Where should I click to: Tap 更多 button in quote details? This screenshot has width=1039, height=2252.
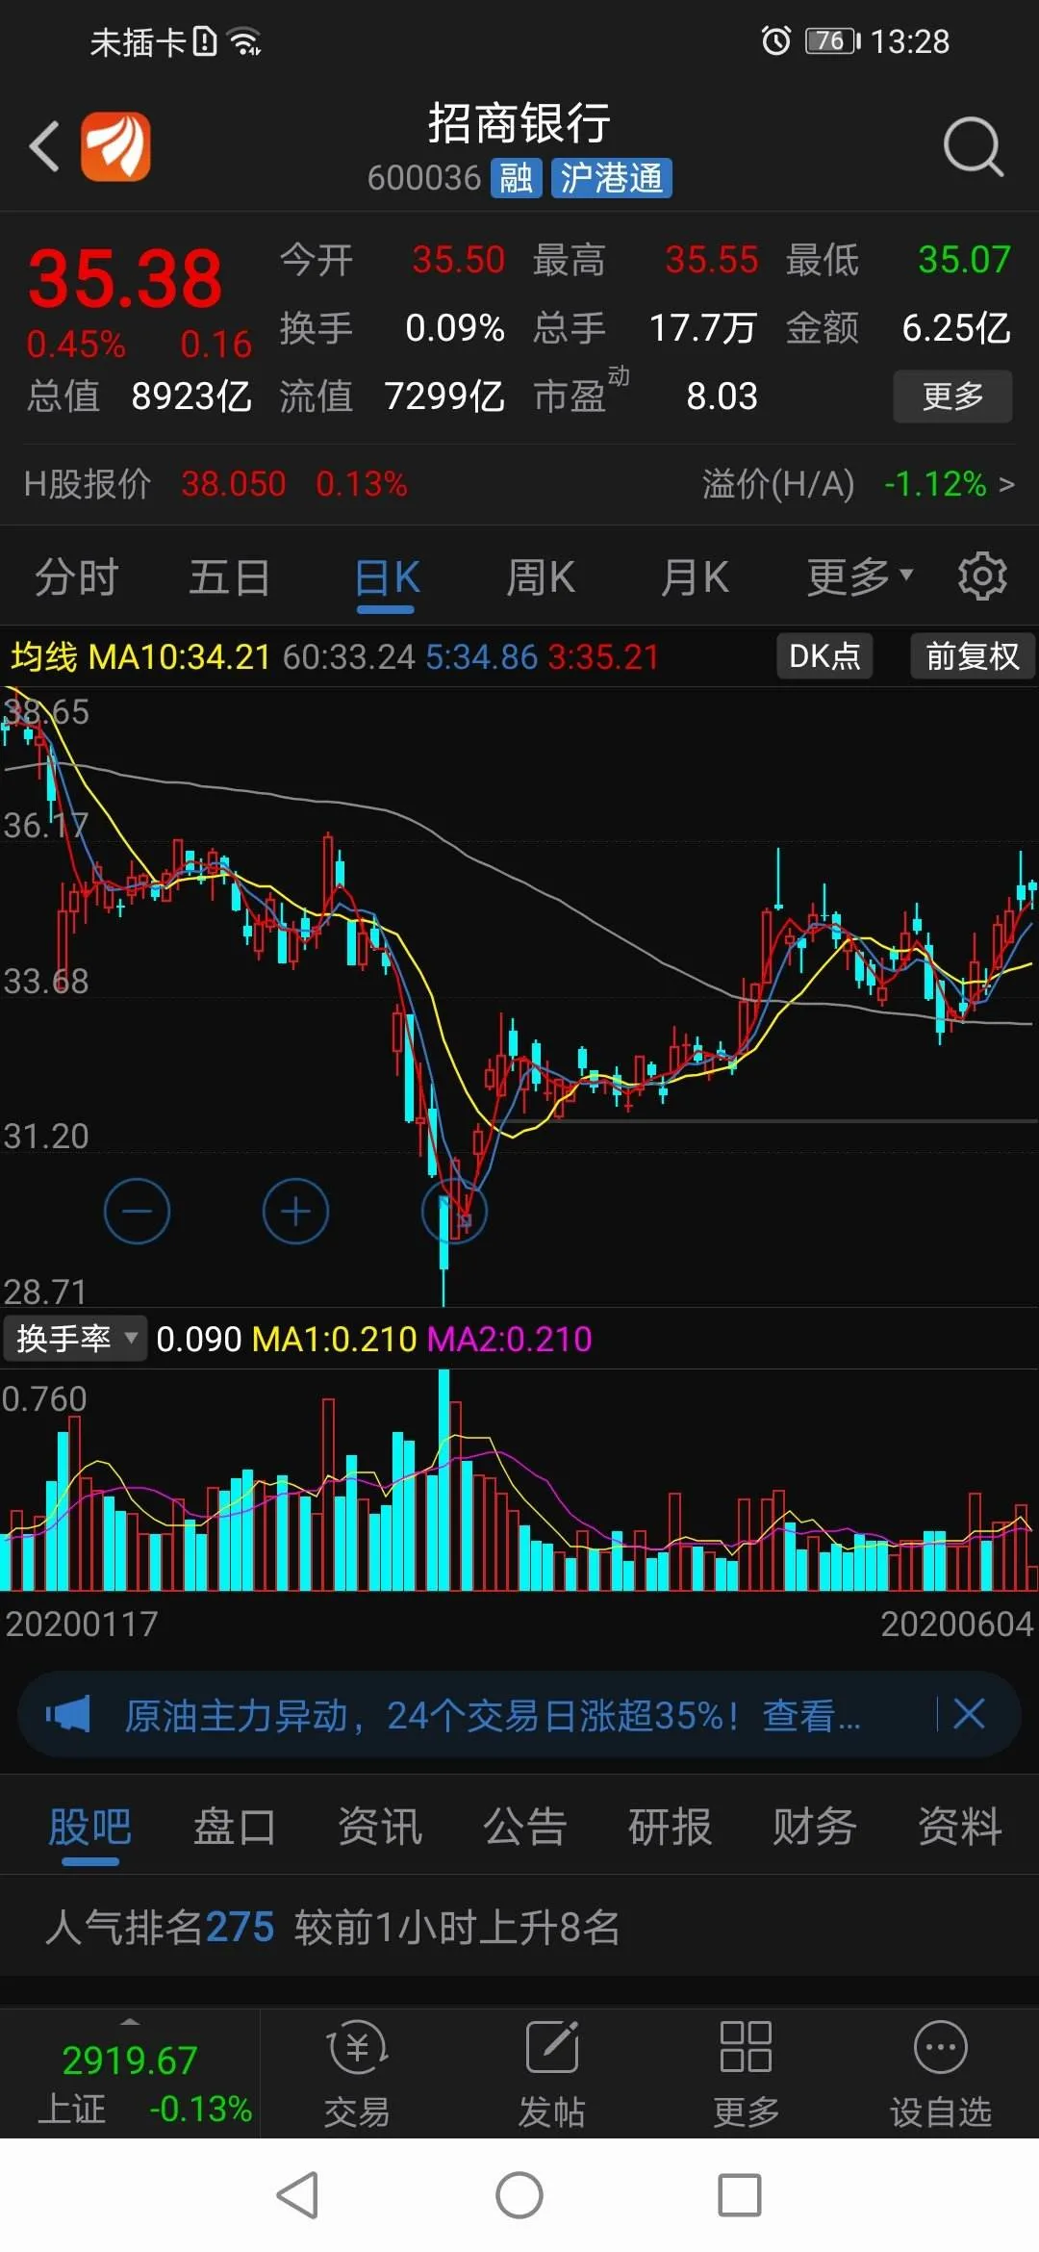(x=952, y=396)
